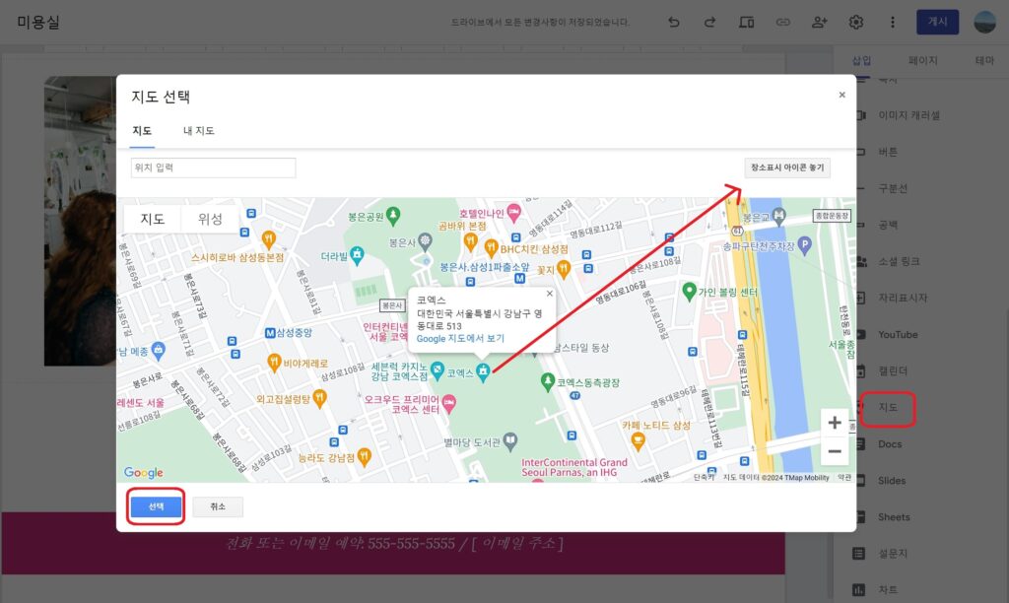Image resolution: width=1009 pixels, height=603 pixels.
Task: Close the 지도 선택 dialog
Action: 841,95
